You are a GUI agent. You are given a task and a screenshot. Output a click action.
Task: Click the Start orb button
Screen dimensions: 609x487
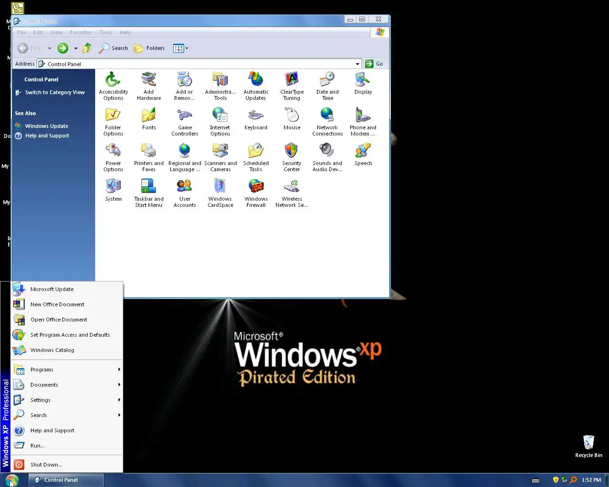pyautogui.click(x=12, y=480)
